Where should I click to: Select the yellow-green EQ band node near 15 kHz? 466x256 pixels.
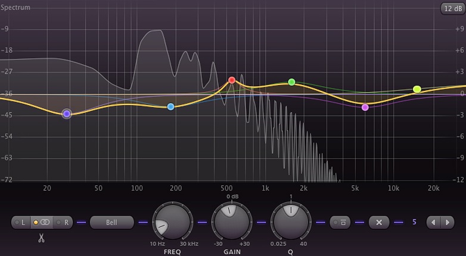417,89
